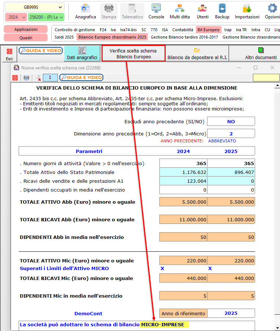Screen dimensions: 280x331
Task: Open Importazioni
Action: [247, 12]
